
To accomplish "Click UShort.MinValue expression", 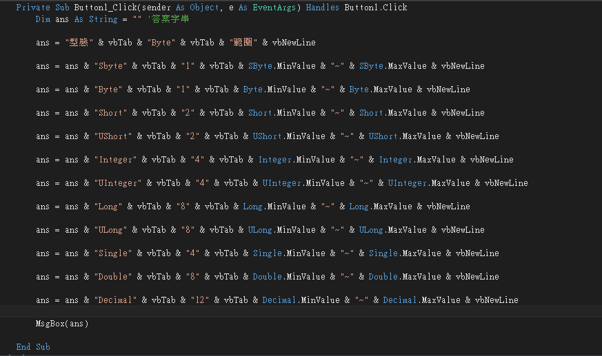I will click(x=289, y=136).
